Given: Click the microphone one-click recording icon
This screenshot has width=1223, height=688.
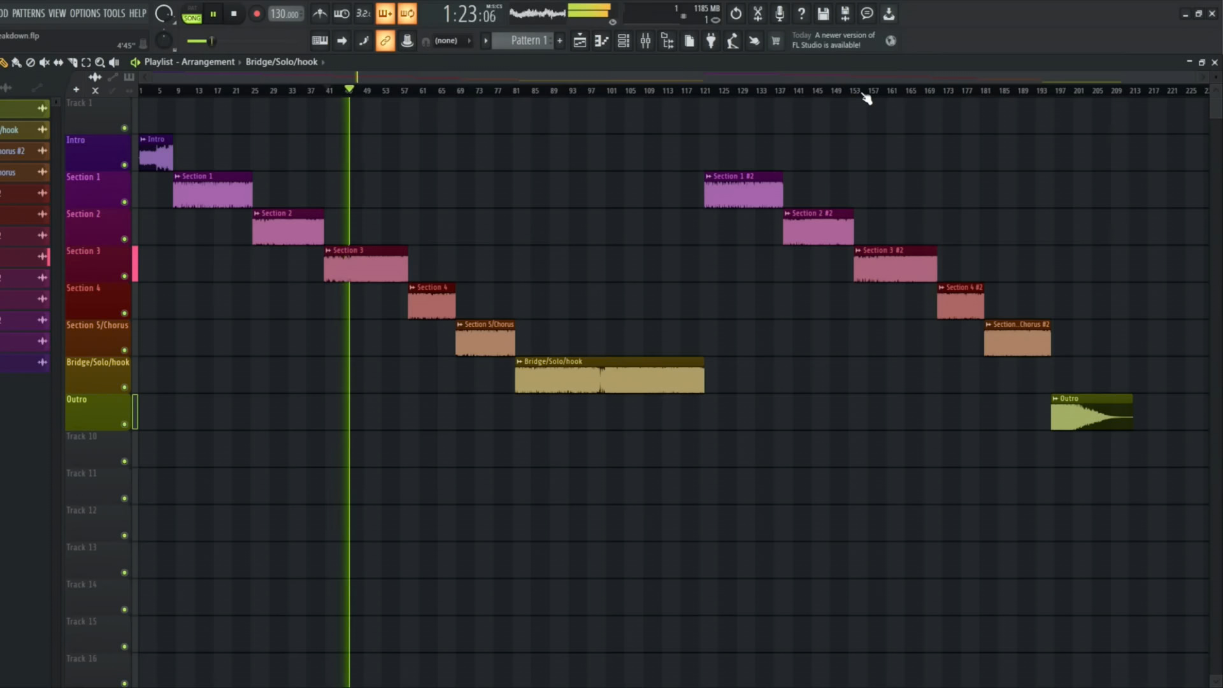Looking at the screenshot, I should click(x=780, y=13).
